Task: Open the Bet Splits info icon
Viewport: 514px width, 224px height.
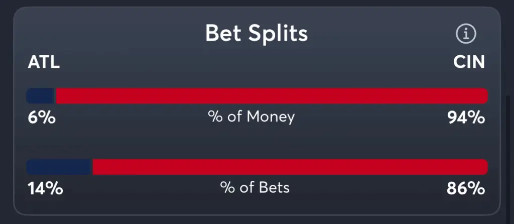Action: click(466, 34)
